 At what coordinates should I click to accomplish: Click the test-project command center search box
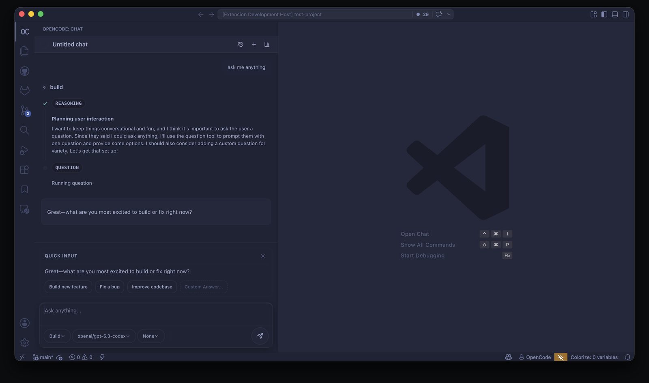click(x=315, y=14)
